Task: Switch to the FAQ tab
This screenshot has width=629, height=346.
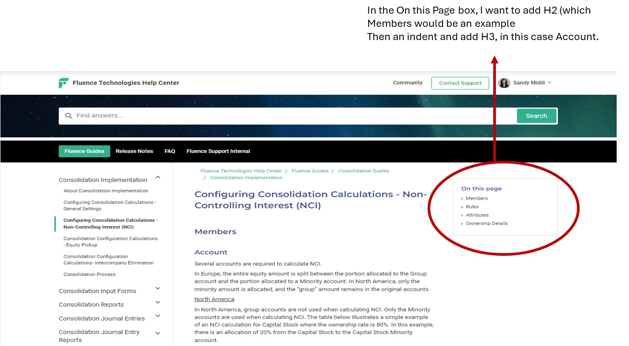Action: coord(170,151)
